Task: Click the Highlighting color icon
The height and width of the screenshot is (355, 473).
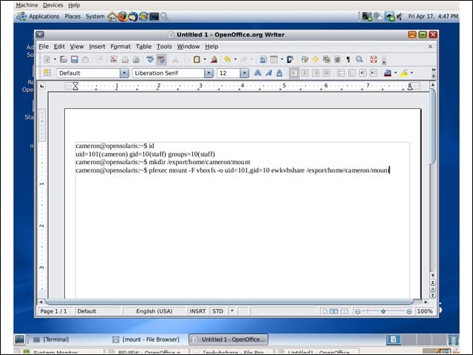Action: point(404,72)
